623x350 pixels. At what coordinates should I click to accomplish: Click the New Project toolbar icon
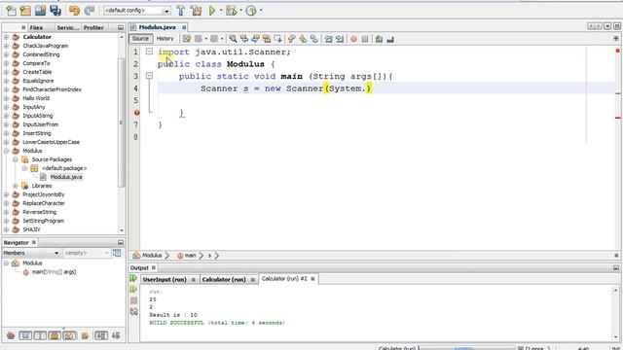pos(25,11)
